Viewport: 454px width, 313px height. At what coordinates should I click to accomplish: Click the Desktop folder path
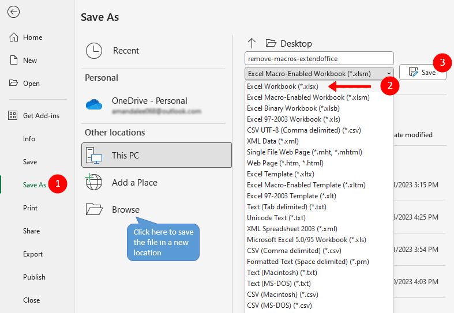(x=296, y=44)
